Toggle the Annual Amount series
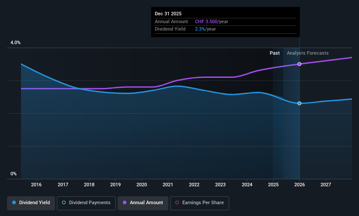359x216 pixels. coord(143,203)
